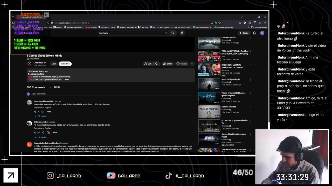Open menu for 'Games That Live Without the Player'

251,134
